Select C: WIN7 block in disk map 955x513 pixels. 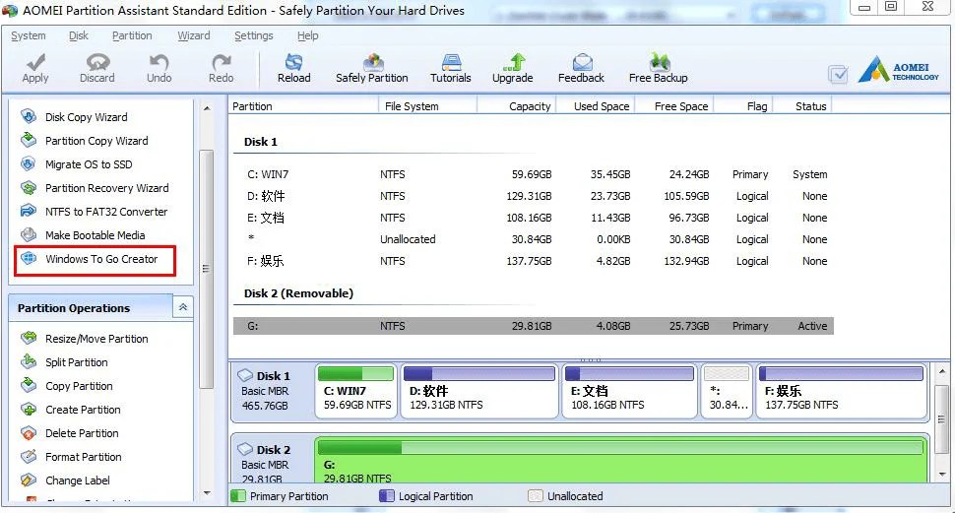(356, 391)
